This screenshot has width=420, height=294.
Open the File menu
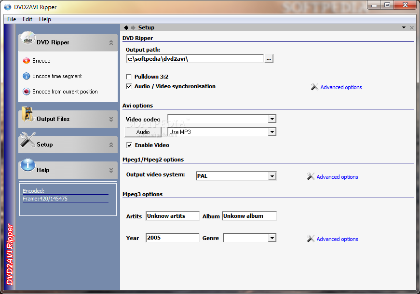[x=12, y=19]
